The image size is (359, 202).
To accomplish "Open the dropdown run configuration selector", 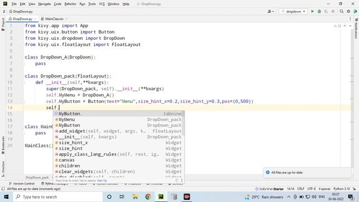I will [x=293, y=11].
